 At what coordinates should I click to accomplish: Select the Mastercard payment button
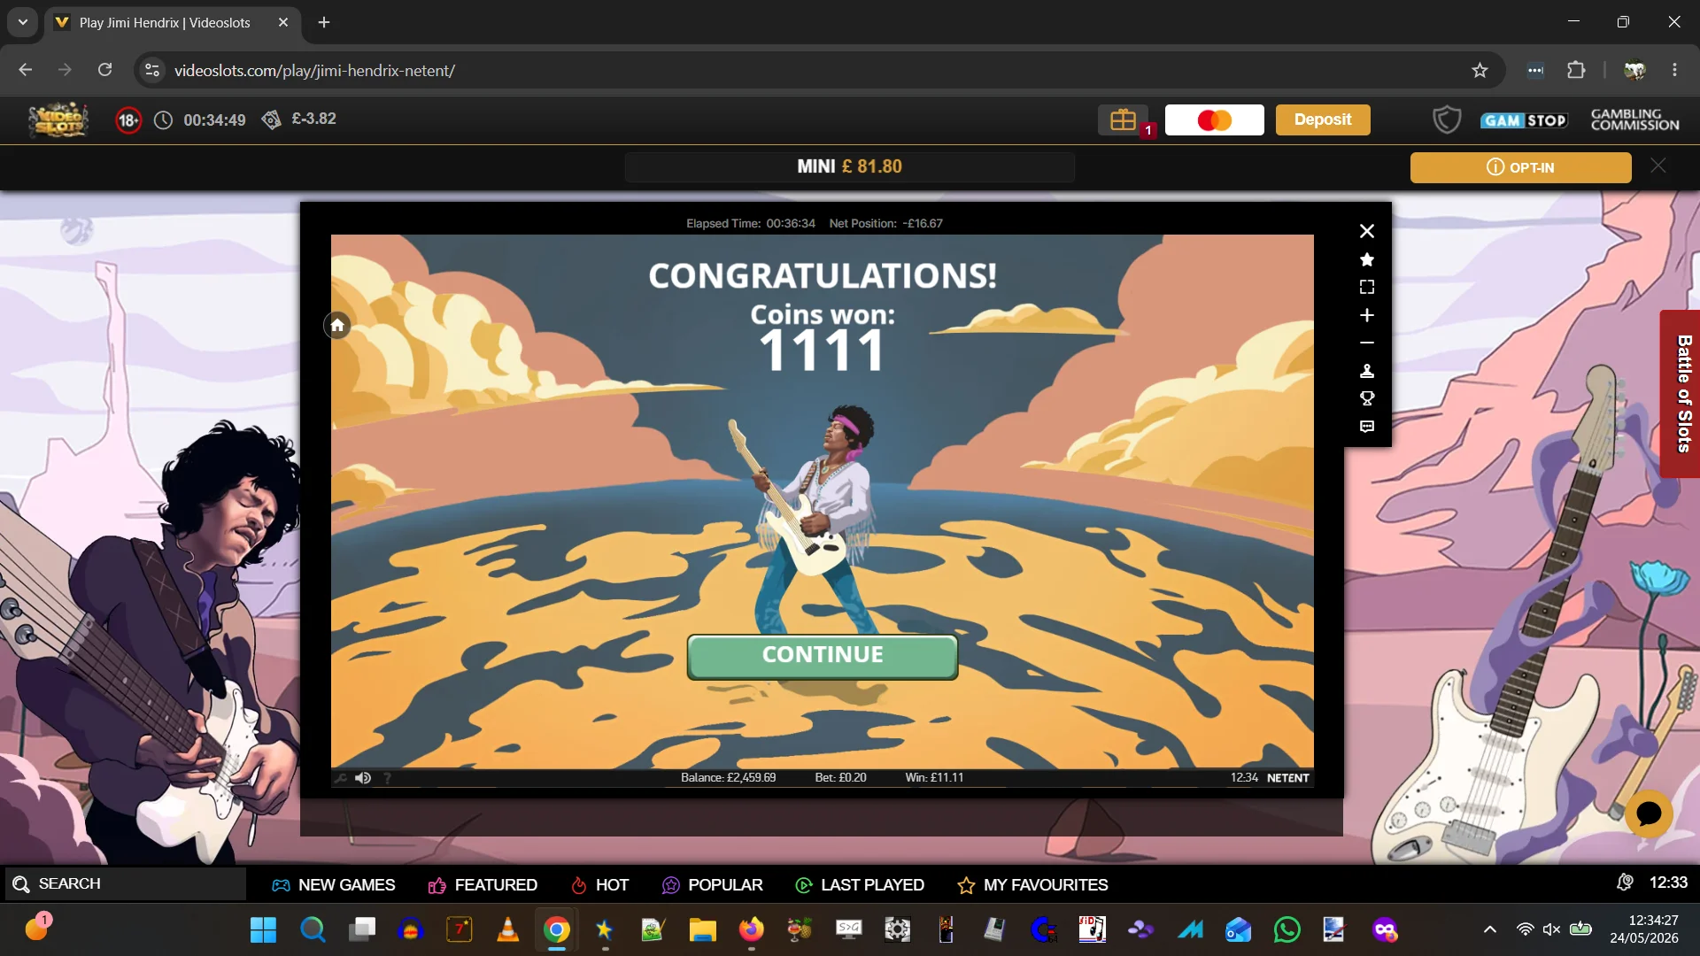coord(1214,119)
